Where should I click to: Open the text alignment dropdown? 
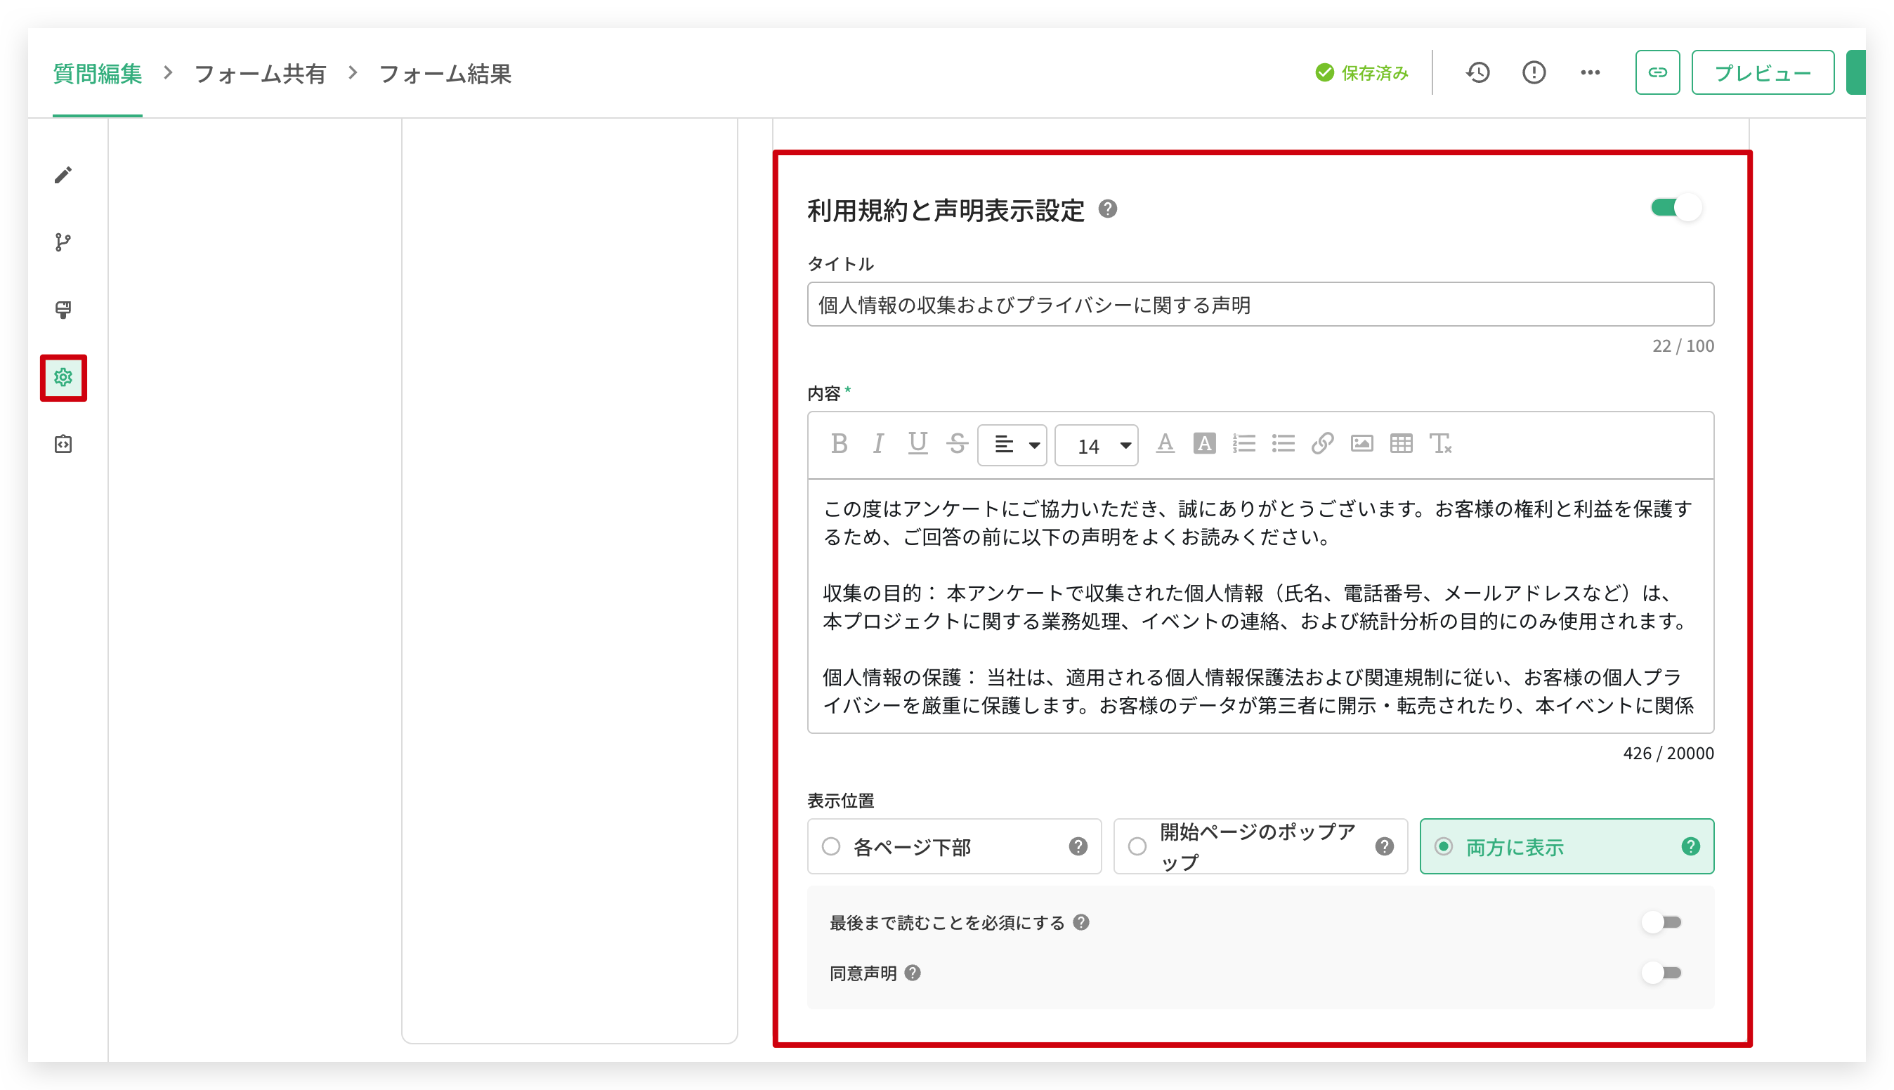click(1012, 445)
